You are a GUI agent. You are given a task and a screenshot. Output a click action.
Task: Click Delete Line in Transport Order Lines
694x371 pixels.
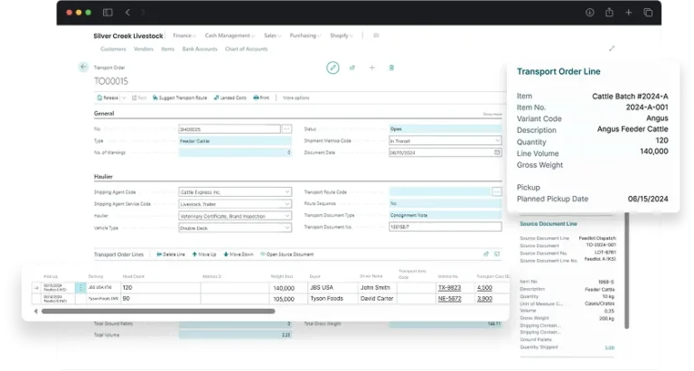tap(171, 255)
